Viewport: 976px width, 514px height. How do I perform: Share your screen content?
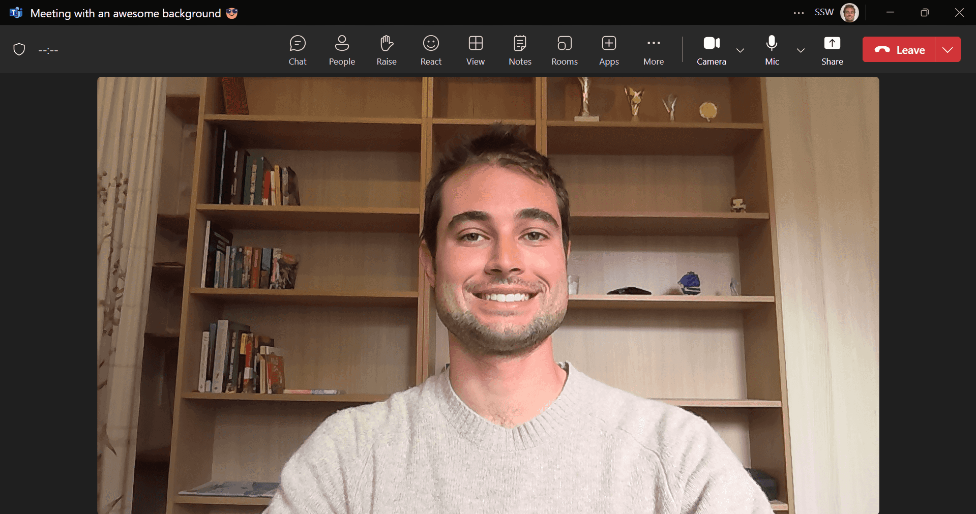832,50
